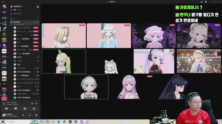Viewport: 222px width, 124px height.
Task: Open user settings gear icon
Action: pyautogui.click(x=36, y=115)
